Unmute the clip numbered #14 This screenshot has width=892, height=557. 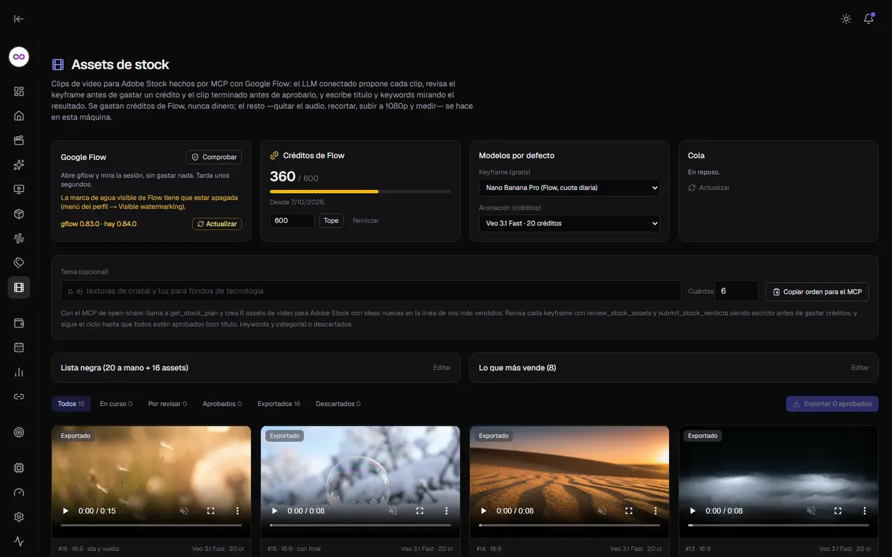(x=602, y=511)
